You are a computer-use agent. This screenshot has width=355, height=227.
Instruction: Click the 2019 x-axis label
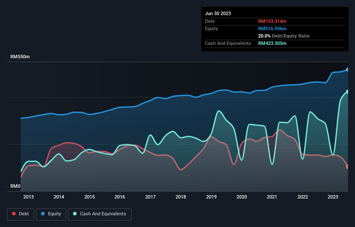pyautogui.click(x=211, y=197)
